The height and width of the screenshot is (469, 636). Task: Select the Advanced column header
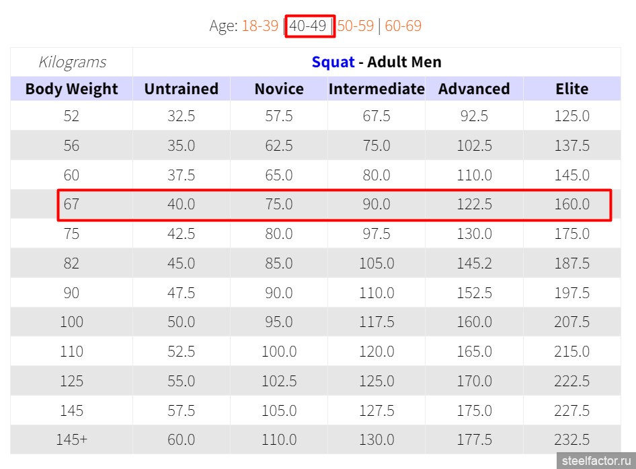(474, 89)
